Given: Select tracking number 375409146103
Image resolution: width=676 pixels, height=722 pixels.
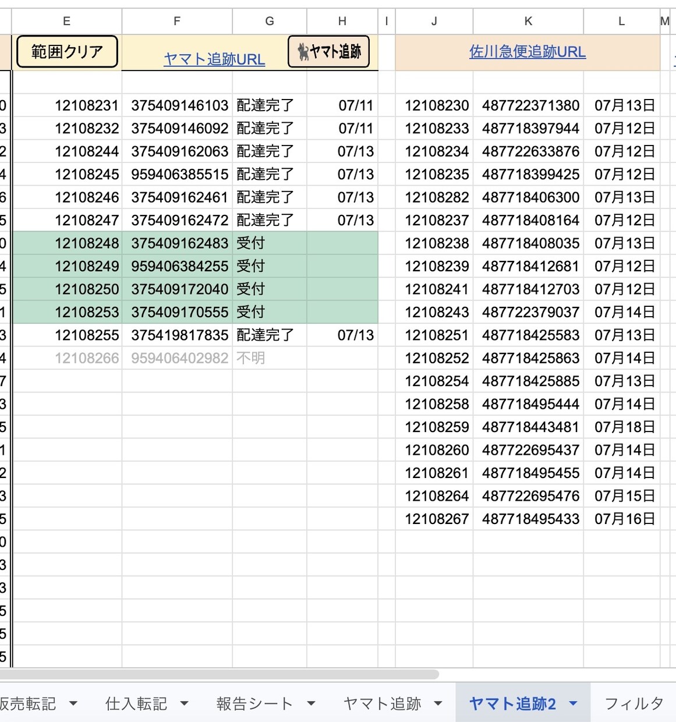Looking at the screenshot, I should 177,105.
